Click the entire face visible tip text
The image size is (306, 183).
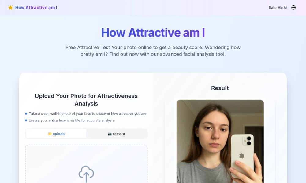71,120
